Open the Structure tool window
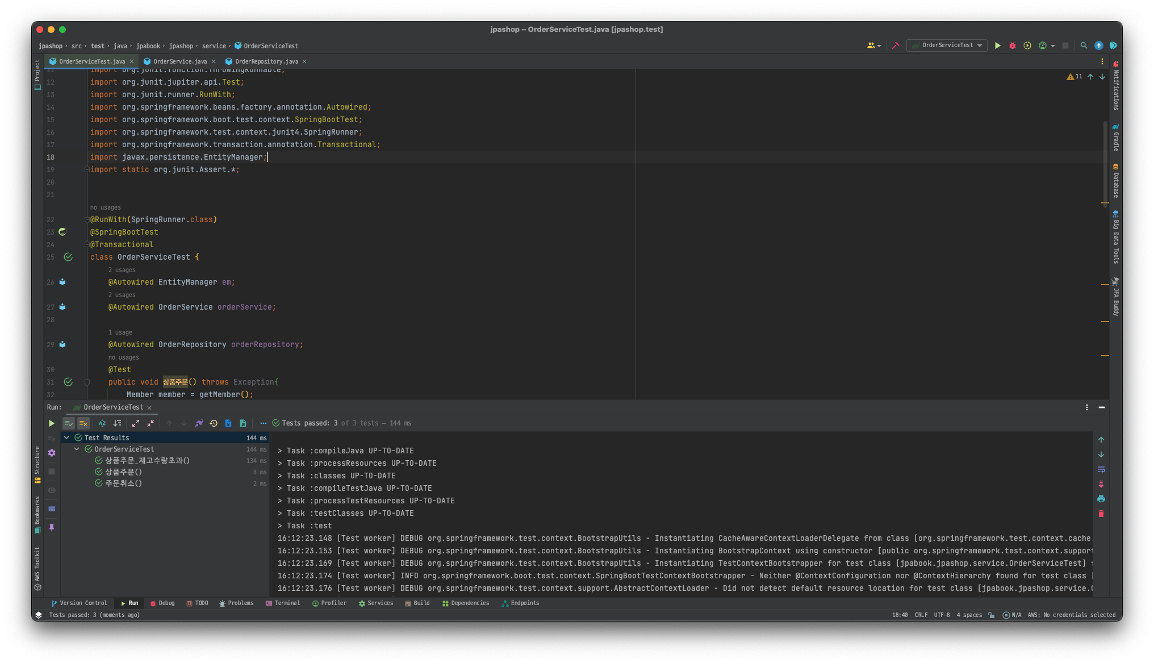The width and height of the screenshot is (1154, 663). tap(37, 465)
